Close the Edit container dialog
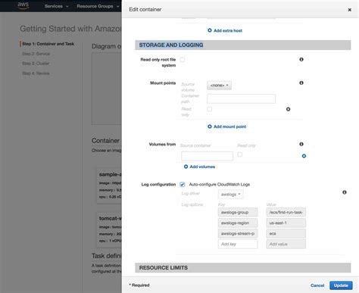 point(349,10)
